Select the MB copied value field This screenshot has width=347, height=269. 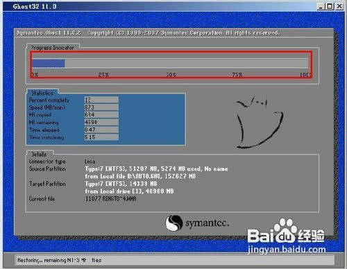click(x=101, y=114)
